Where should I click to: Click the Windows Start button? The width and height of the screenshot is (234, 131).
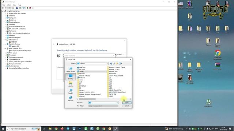coord(3,128)
